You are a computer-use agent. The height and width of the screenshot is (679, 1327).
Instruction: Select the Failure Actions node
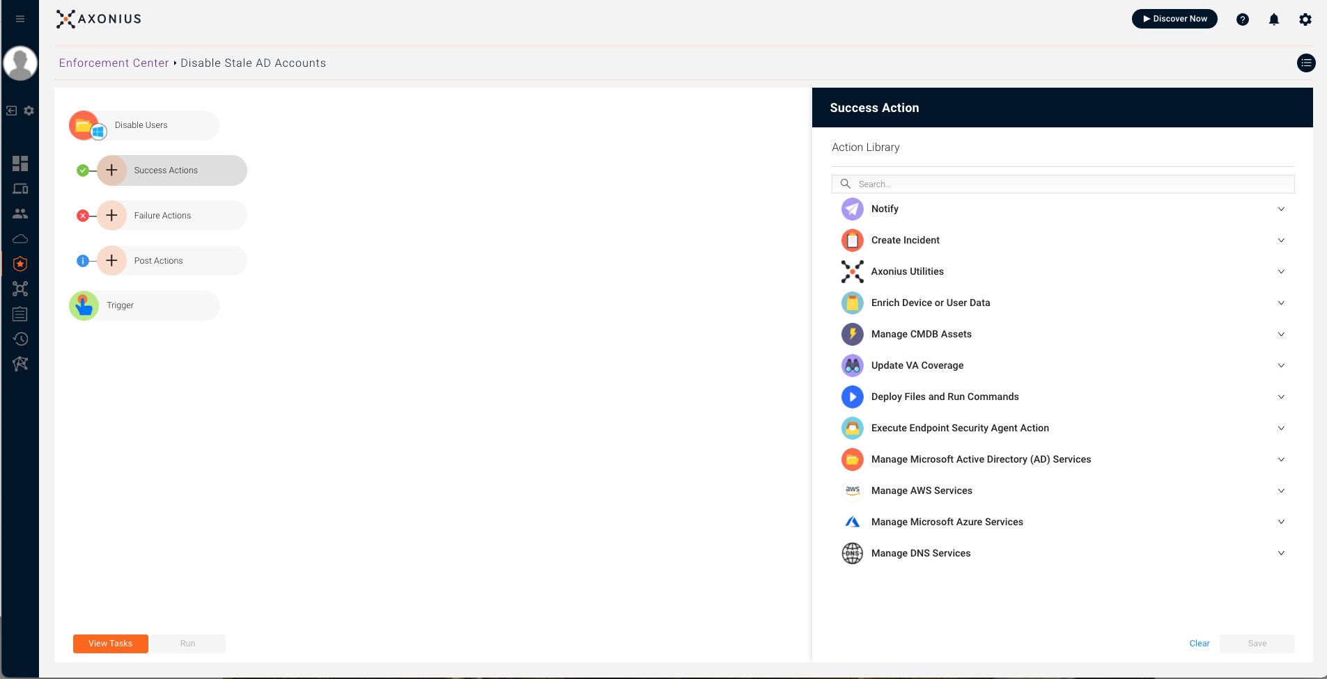click(162, 216)
